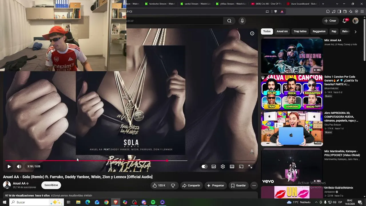Turn on video subtitles
The width and height of the screenshot is (366, 206).
click(214, 167)
